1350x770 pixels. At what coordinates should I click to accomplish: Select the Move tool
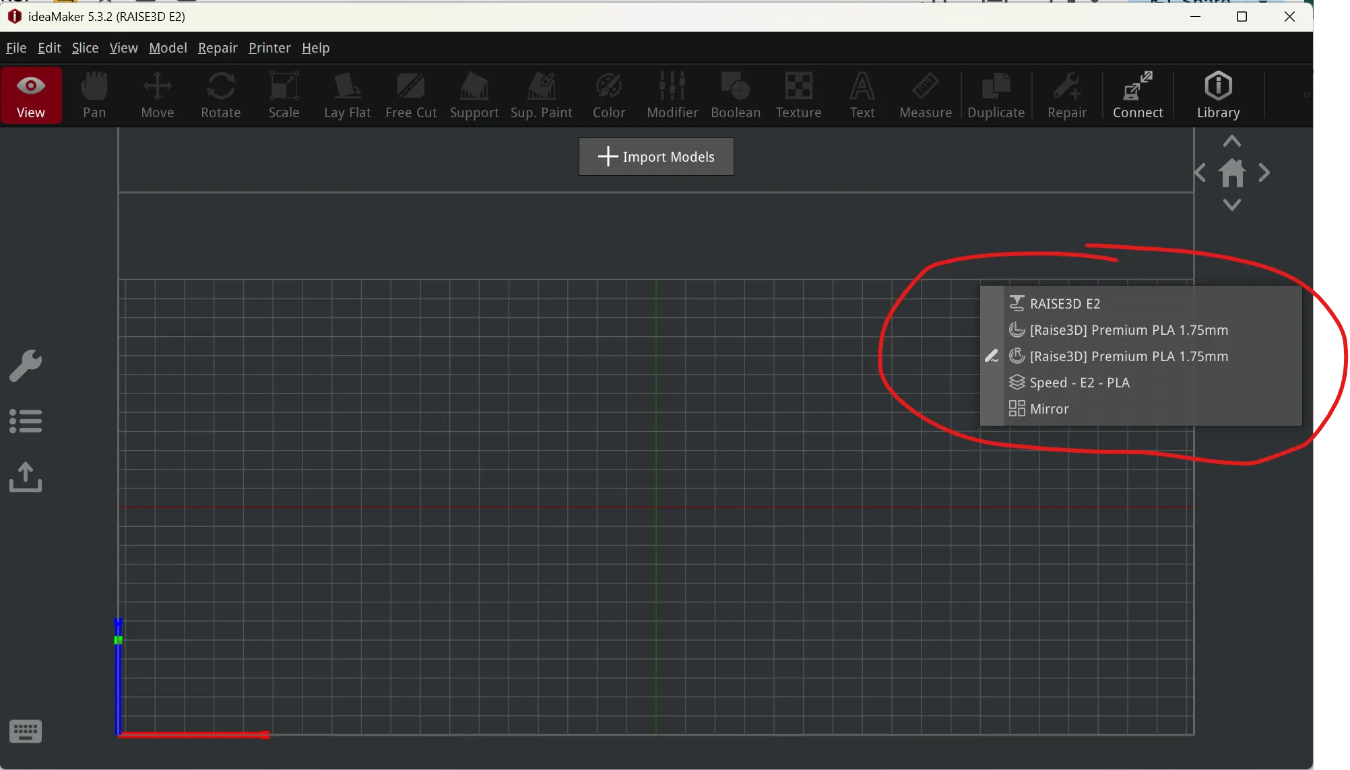pos(158,95)
